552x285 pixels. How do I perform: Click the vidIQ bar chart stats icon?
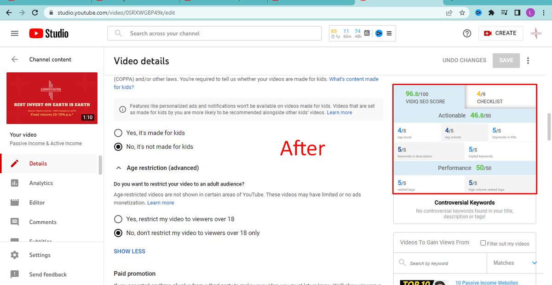click(367, 33)
